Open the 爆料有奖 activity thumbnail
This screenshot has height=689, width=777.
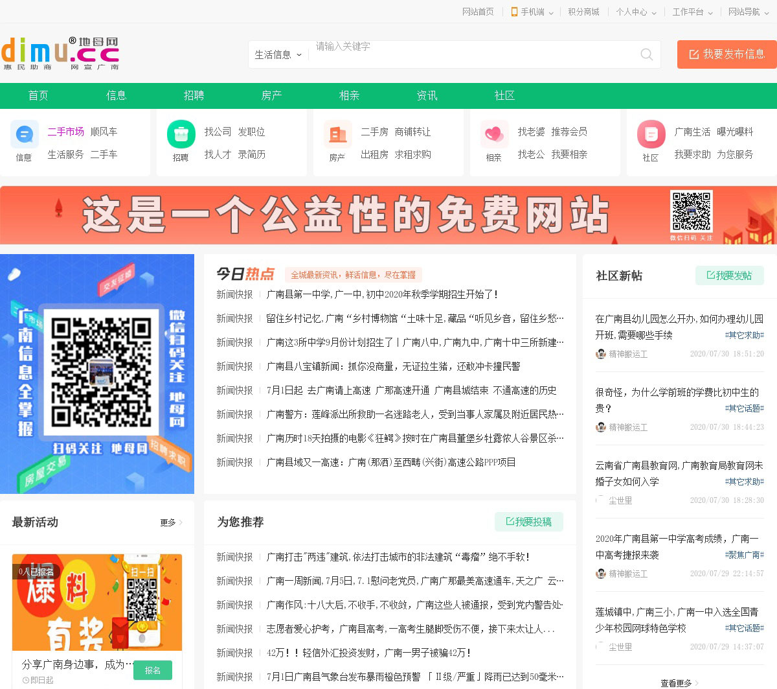97,602
